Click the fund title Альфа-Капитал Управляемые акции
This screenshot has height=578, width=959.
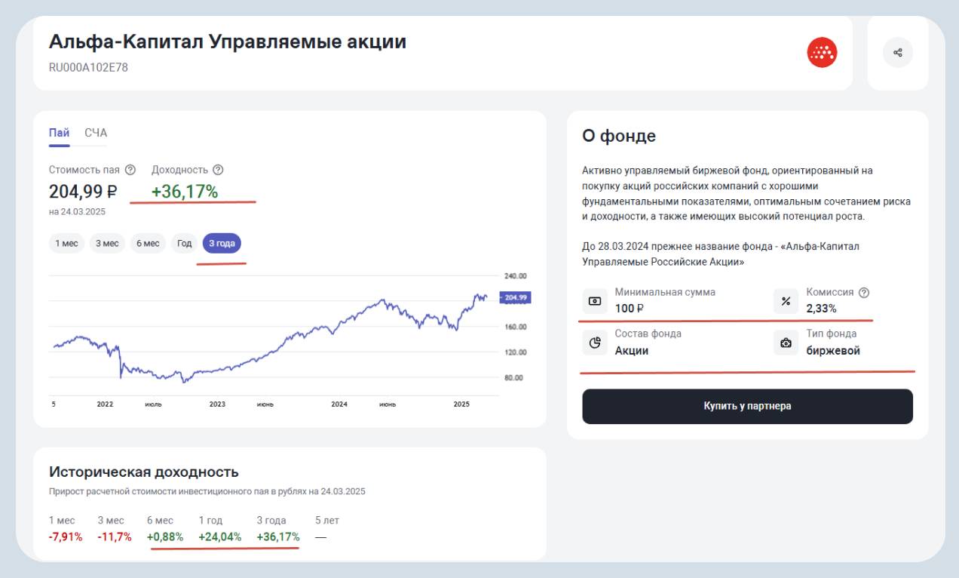pyautogui.click(x=228, y=42)
